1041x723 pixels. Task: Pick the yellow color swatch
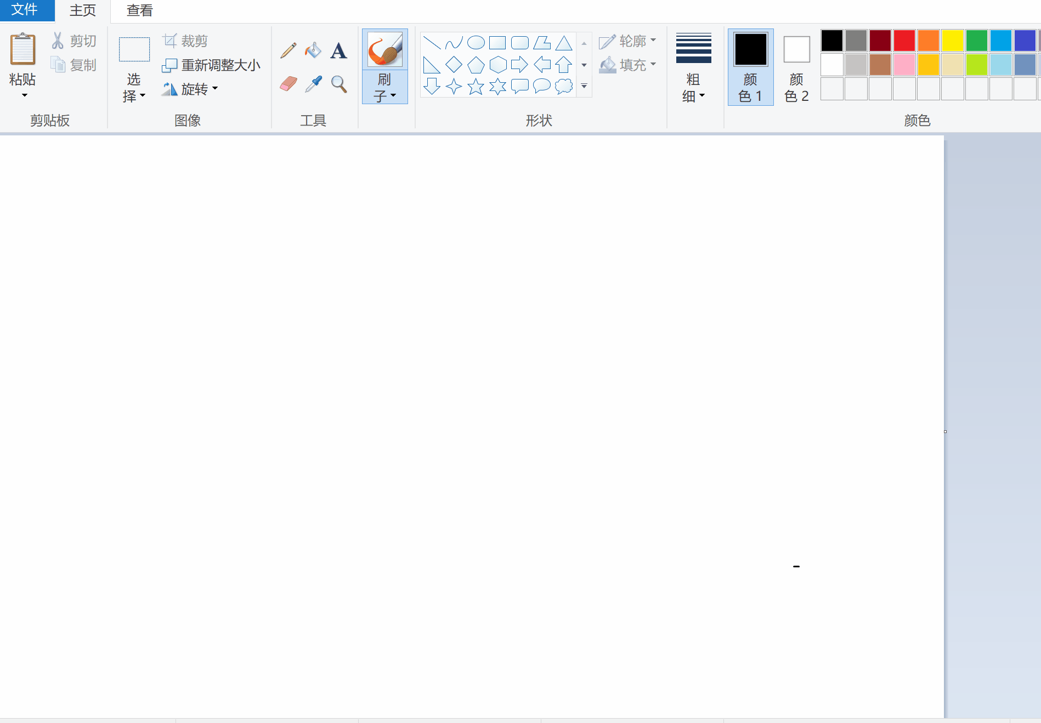pyautogui.click(x=952, y=41)
